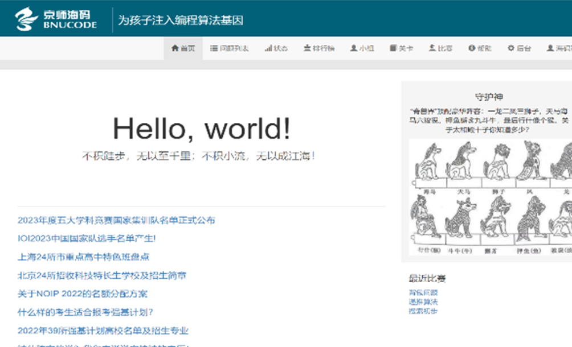The image size is (572, 347).
Task: Open news link 北京24所招收科技特长生学校及招生简章
Action: (102, 276)
